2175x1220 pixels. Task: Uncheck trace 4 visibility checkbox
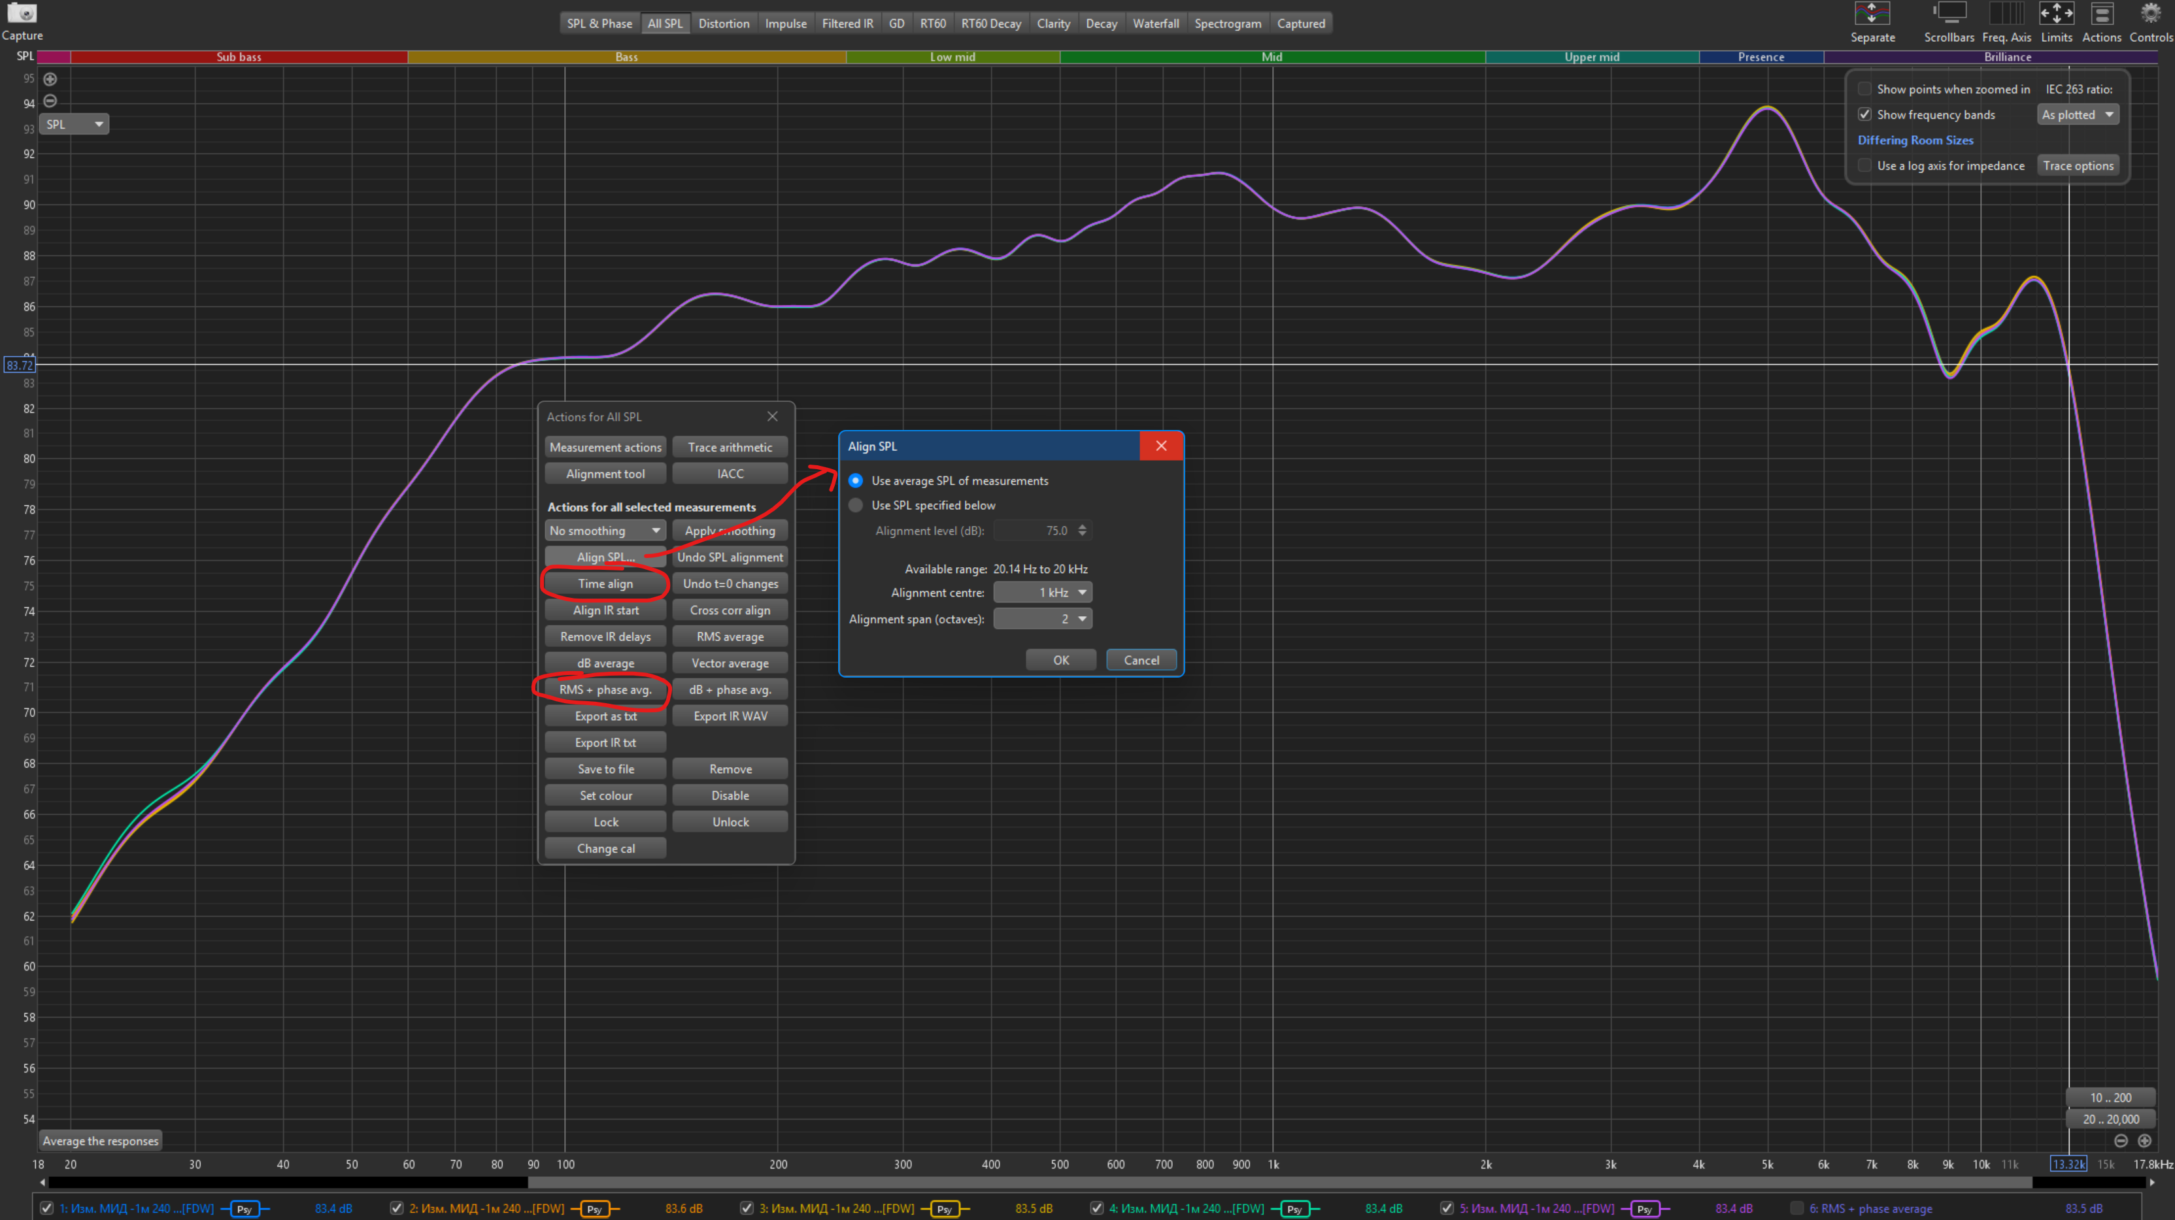(1097, 1208)
